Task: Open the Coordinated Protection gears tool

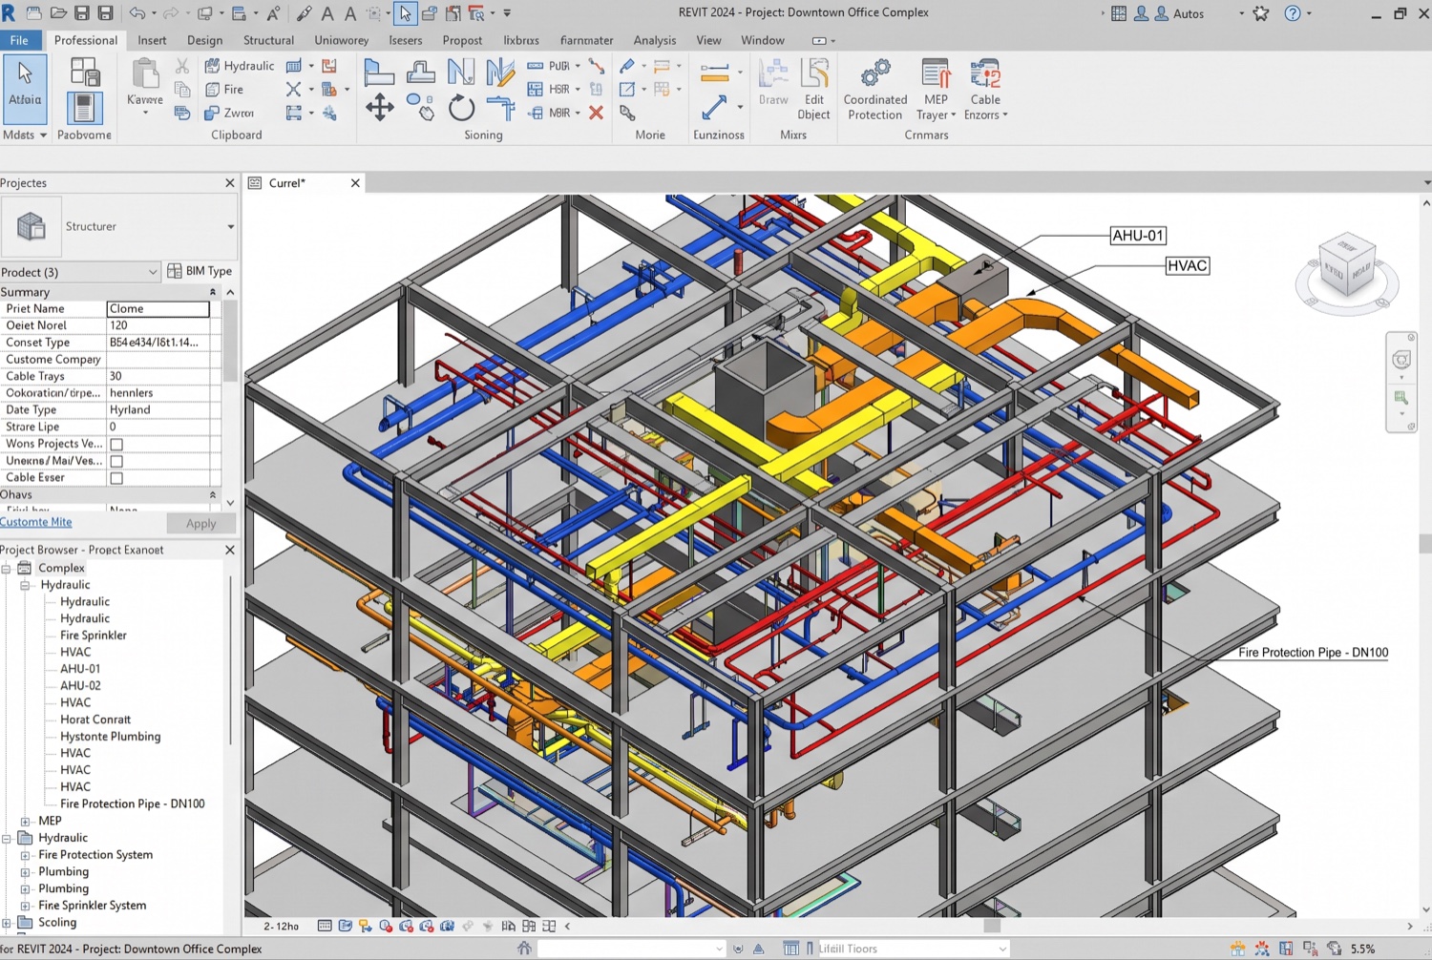Action: click(875, 90)
